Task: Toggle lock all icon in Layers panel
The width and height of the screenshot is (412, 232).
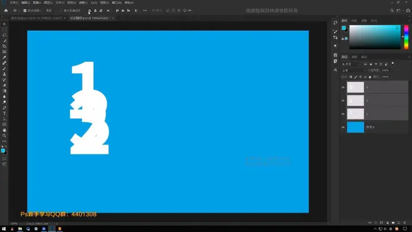Action: tap(370, 77)
